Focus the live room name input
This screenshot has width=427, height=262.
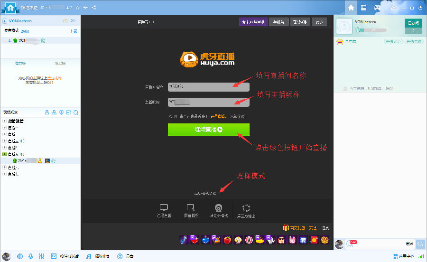(209, 87)
